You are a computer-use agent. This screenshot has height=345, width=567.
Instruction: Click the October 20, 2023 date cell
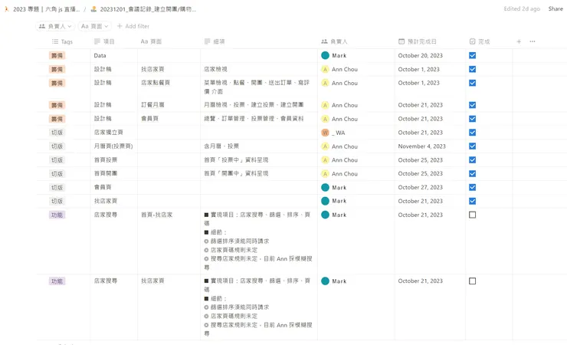point(430,55)
